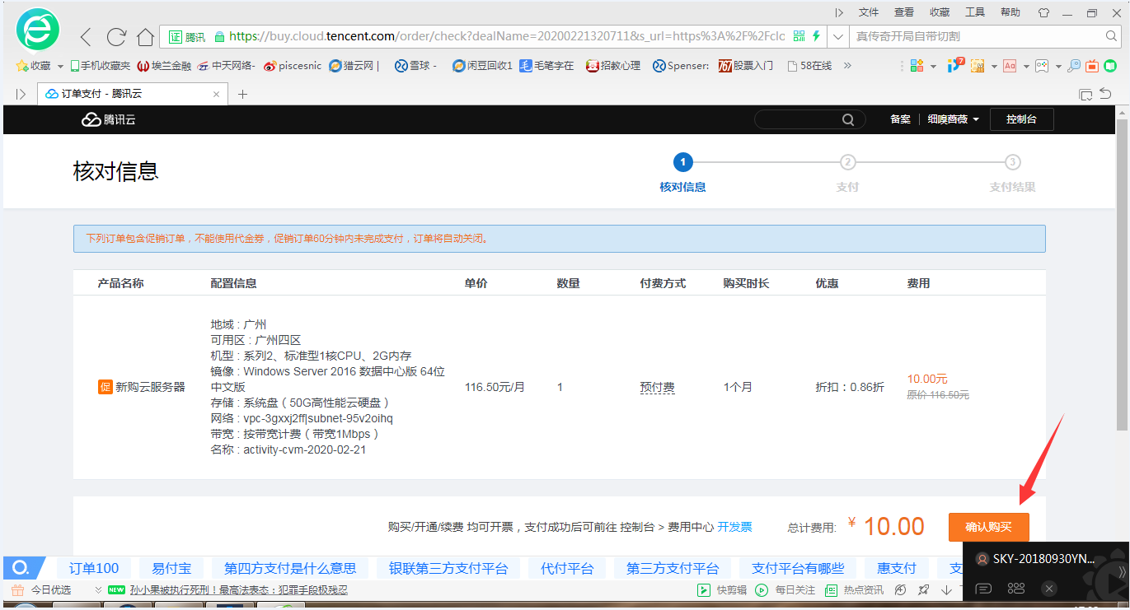Click the 第四方支付是什么意思 suggestion
The image size is (1130, 610).
point(290,568)
